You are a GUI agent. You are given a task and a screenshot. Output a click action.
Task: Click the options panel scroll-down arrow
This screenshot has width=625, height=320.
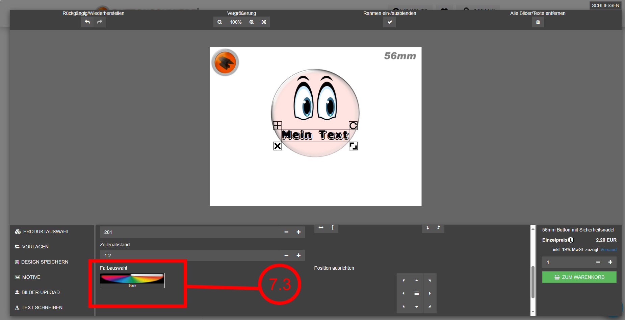533,312
